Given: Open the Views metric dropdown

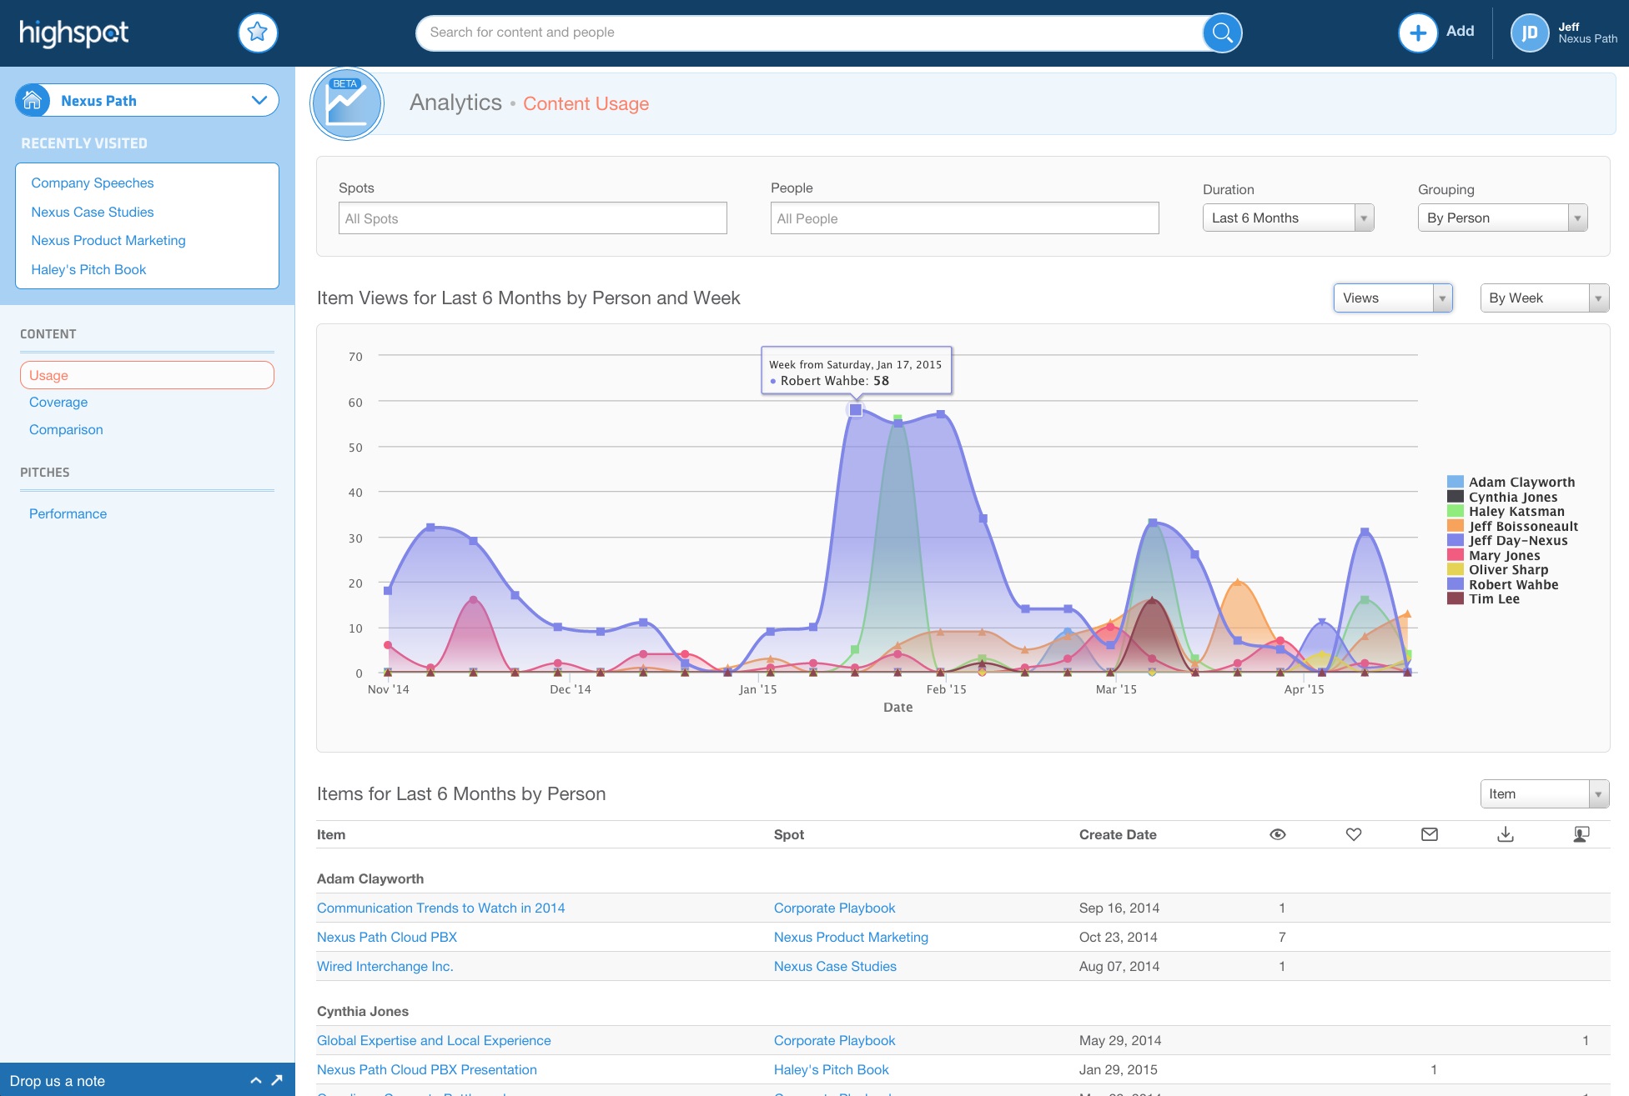Looking at the screenshot, I should (x=1393, y=298).
